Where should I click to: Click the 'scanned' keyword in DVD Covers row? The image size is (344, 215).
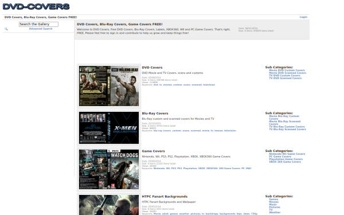pos(197,85)
